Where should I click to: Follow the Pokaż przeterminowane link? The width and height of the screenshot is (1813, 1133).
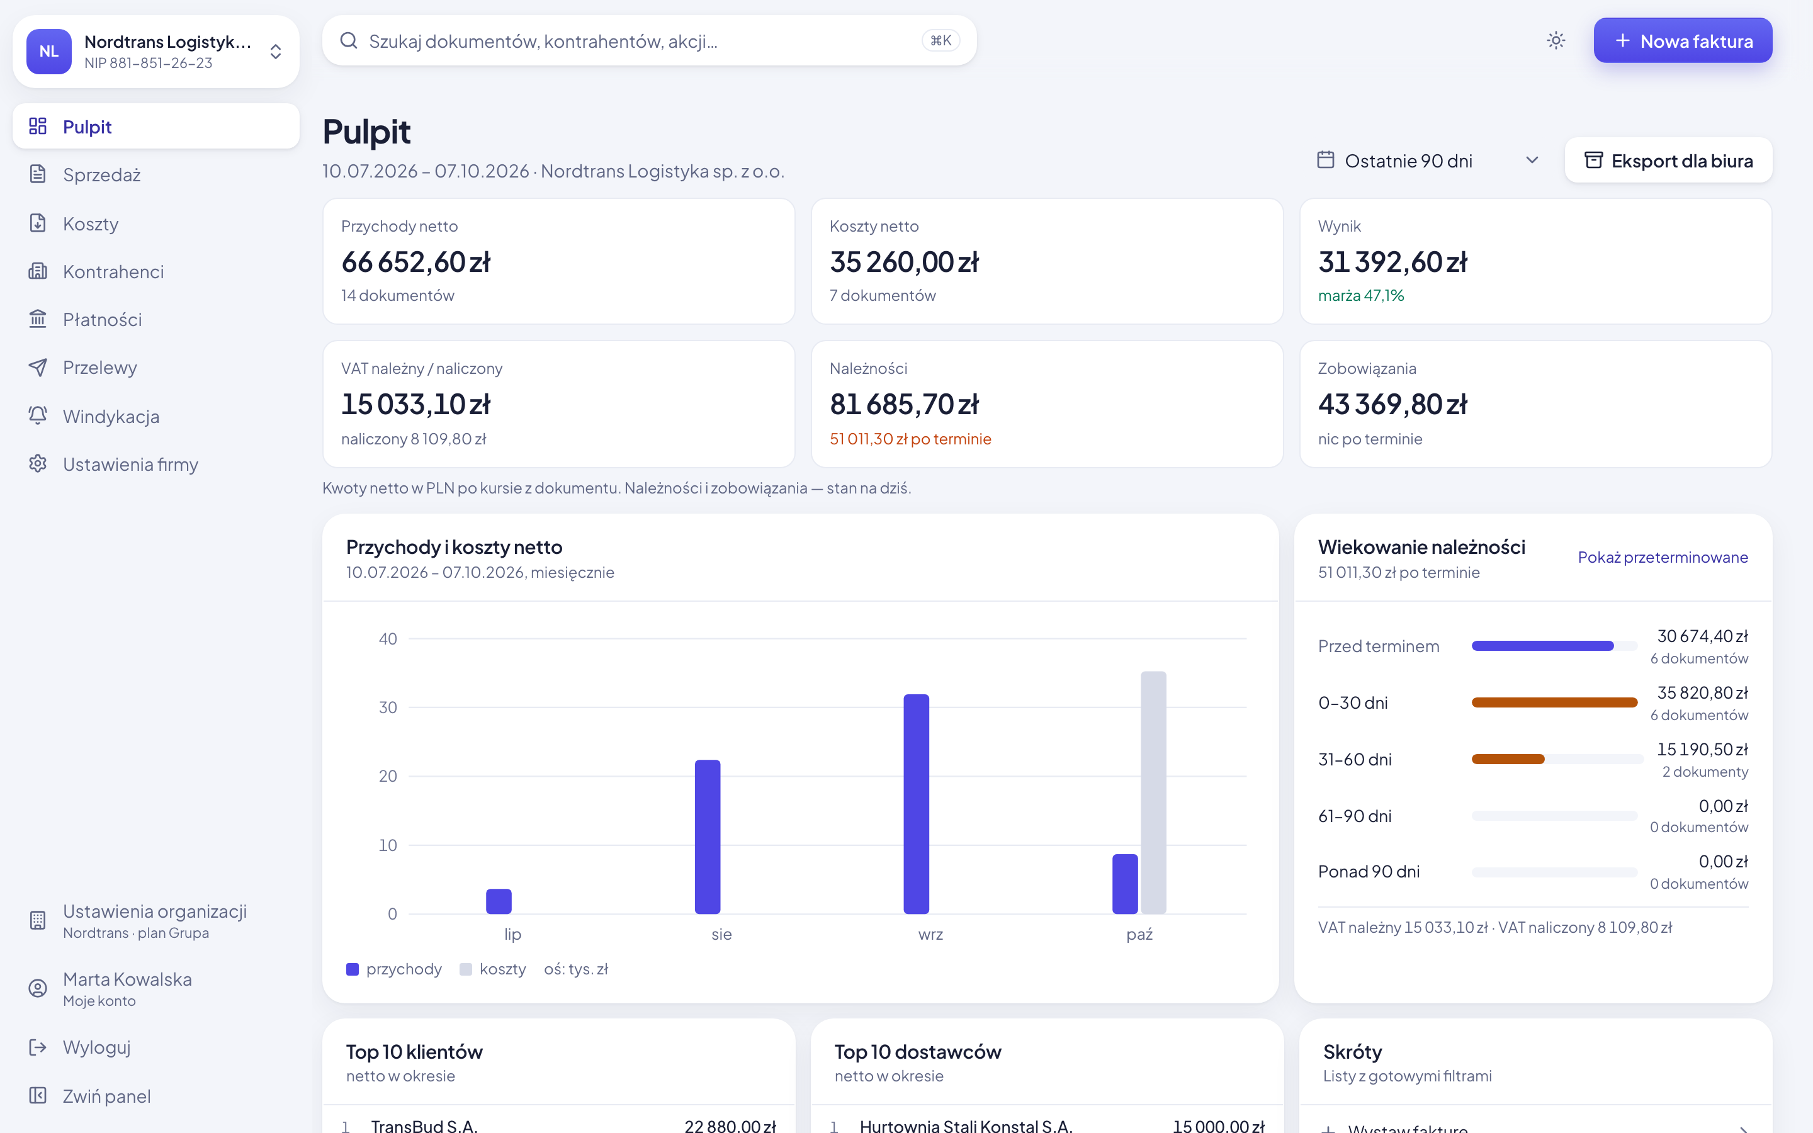[1663, 557]
